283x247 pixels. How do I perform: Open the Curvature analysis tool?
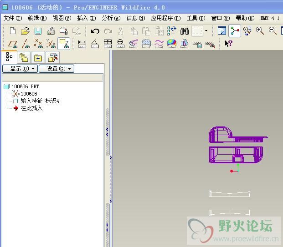click(x=134, y=44)
